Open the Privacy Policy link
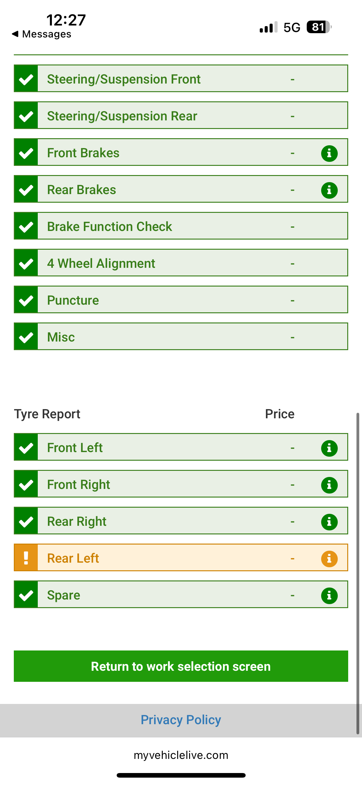This screenshot has height=785, width=362. click(x=181, y=720)
